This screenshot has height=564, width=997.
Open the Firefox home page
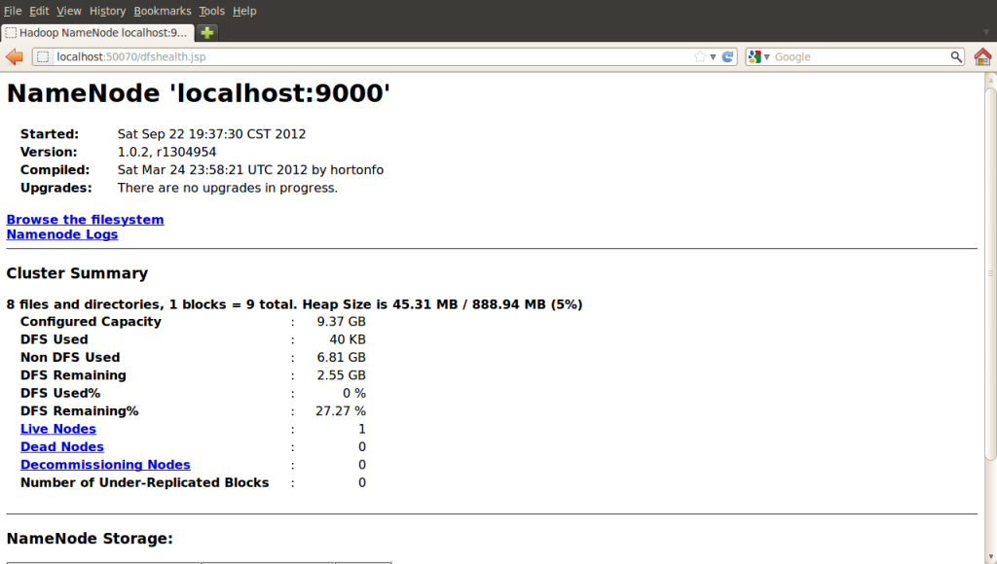point(982,56)
